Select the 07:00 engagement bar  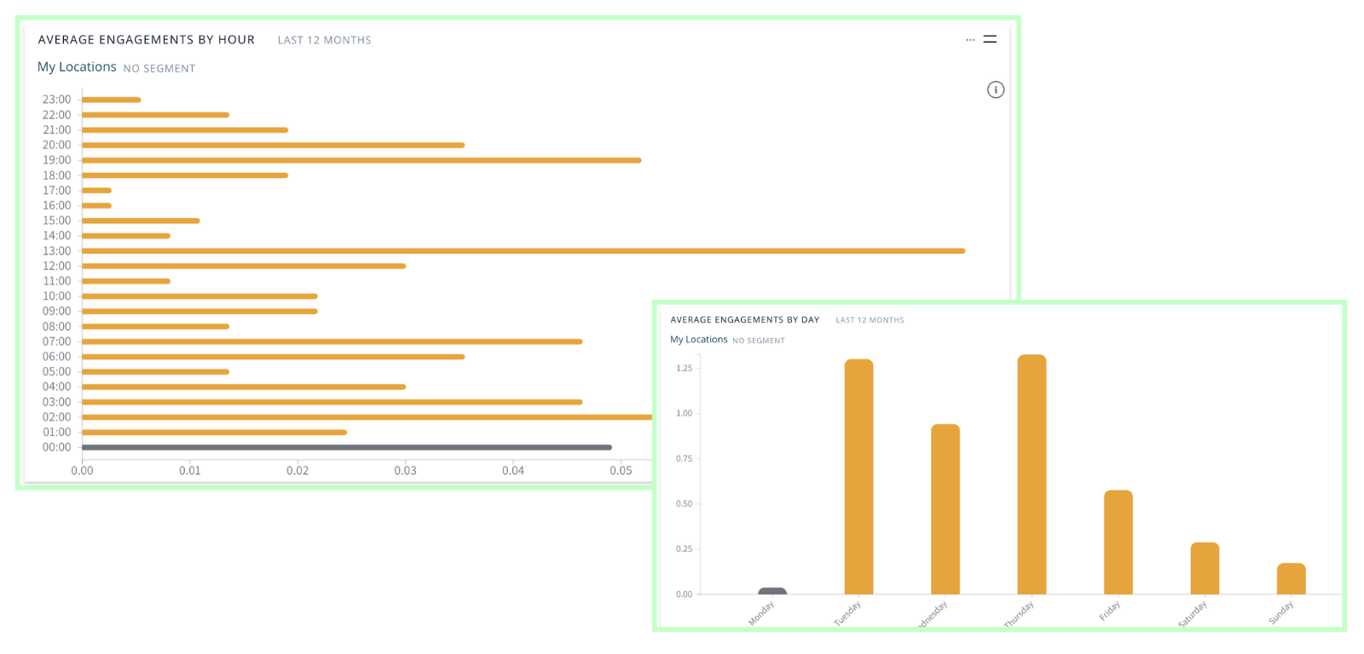click(332, 341)
